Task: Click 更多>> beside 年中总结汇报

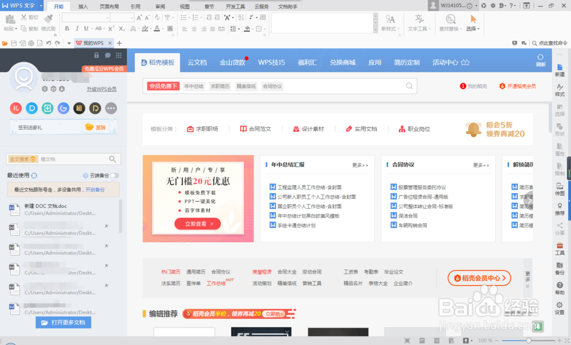Action: [360, 165]
